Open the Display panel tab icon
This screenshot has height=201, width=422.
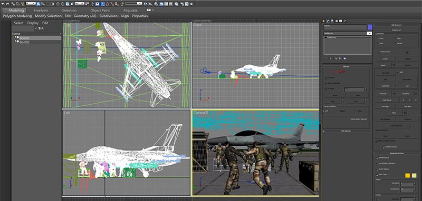(340, 21)
